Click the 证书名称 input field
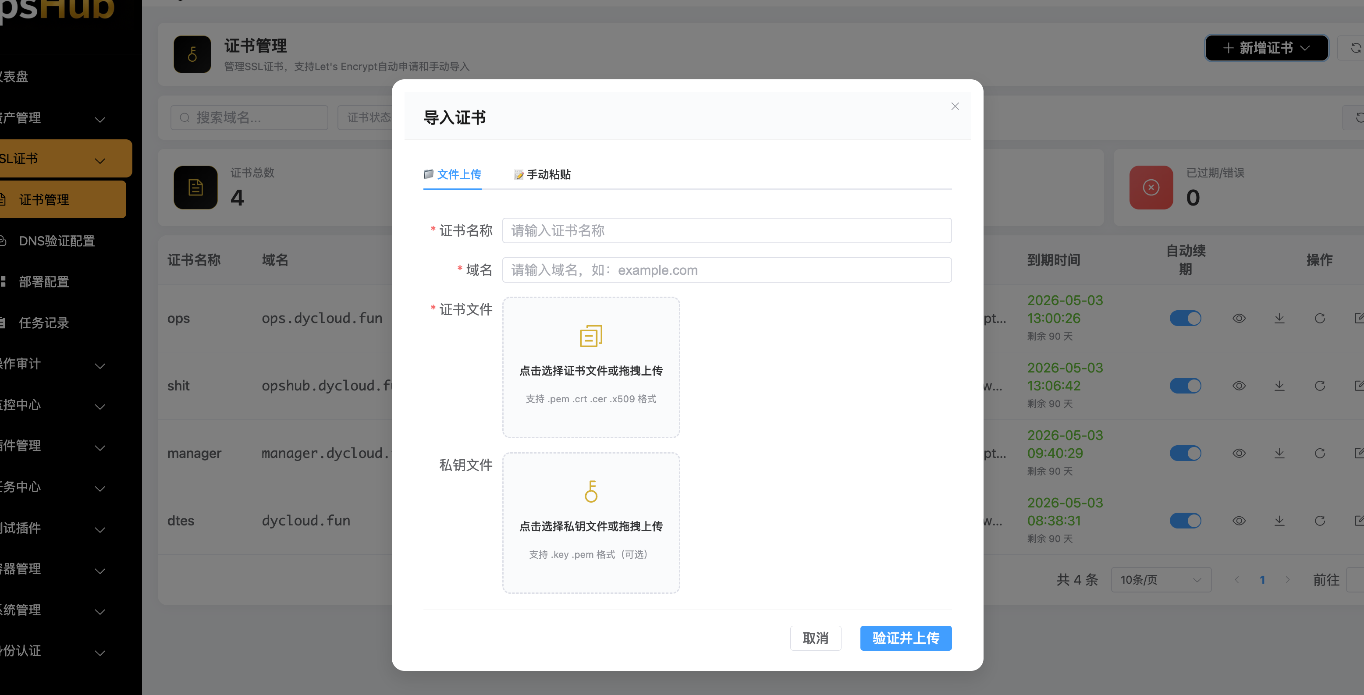The image size is (1364, 695). click(726, 230)
